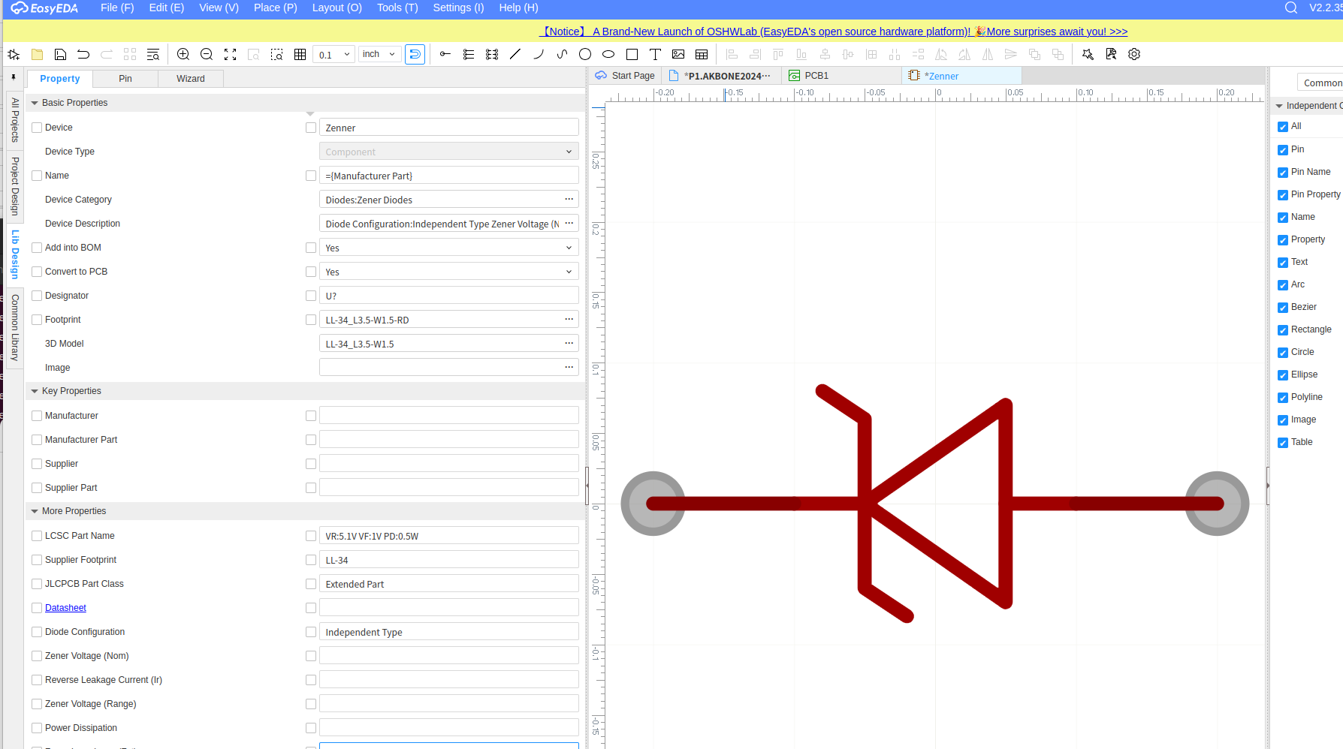Open the grid size 0.1 dropdown
Viewport: 1343px width, 749px height.
[x=333, y=54]
